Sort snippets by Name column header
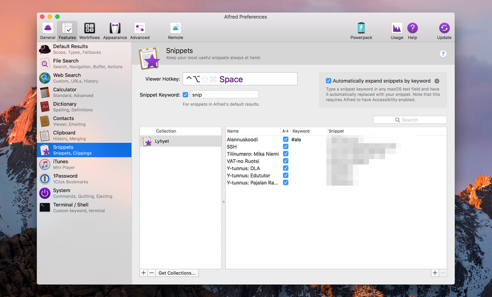The width and height of the screenshot is (492, 297). tap(253, 131)
